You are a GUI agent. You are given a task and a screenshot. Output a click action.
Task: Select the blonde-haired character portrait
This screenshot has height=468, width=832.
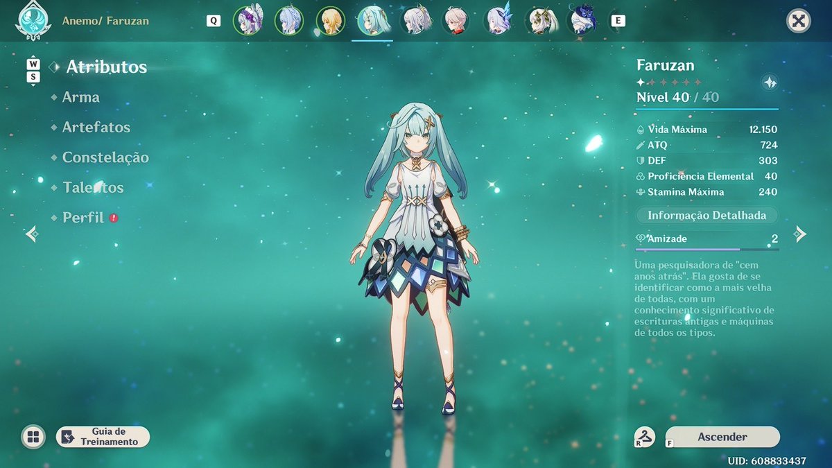coord(330,21)
